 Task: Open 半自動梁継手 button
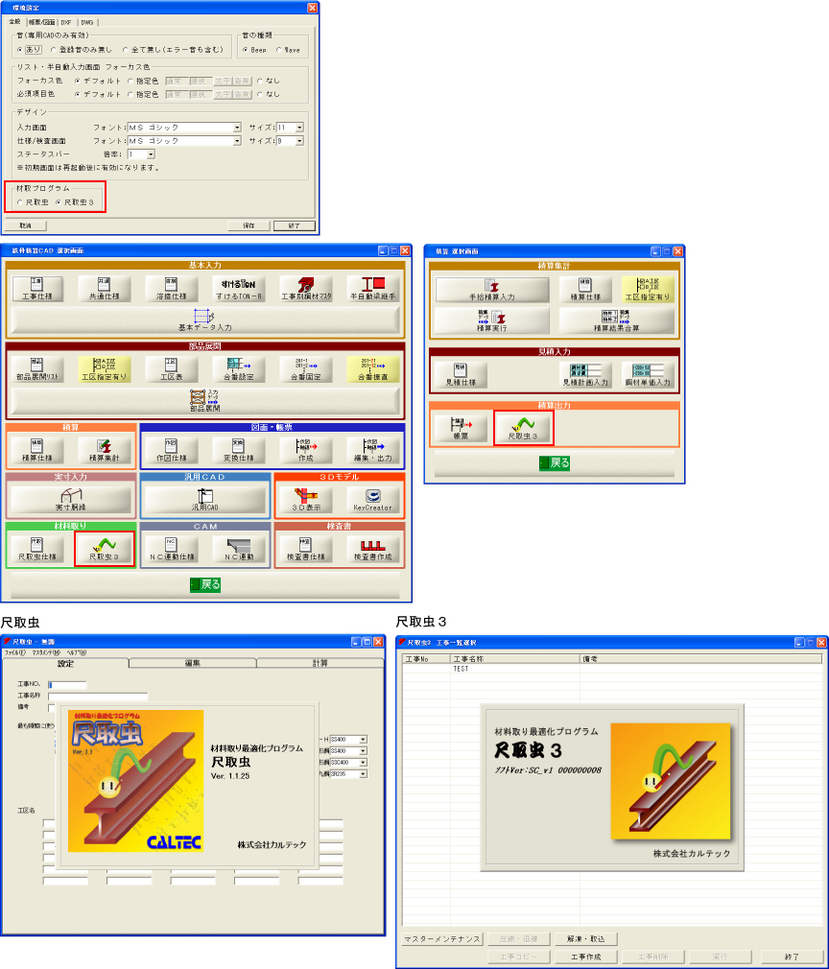[373, 289]
